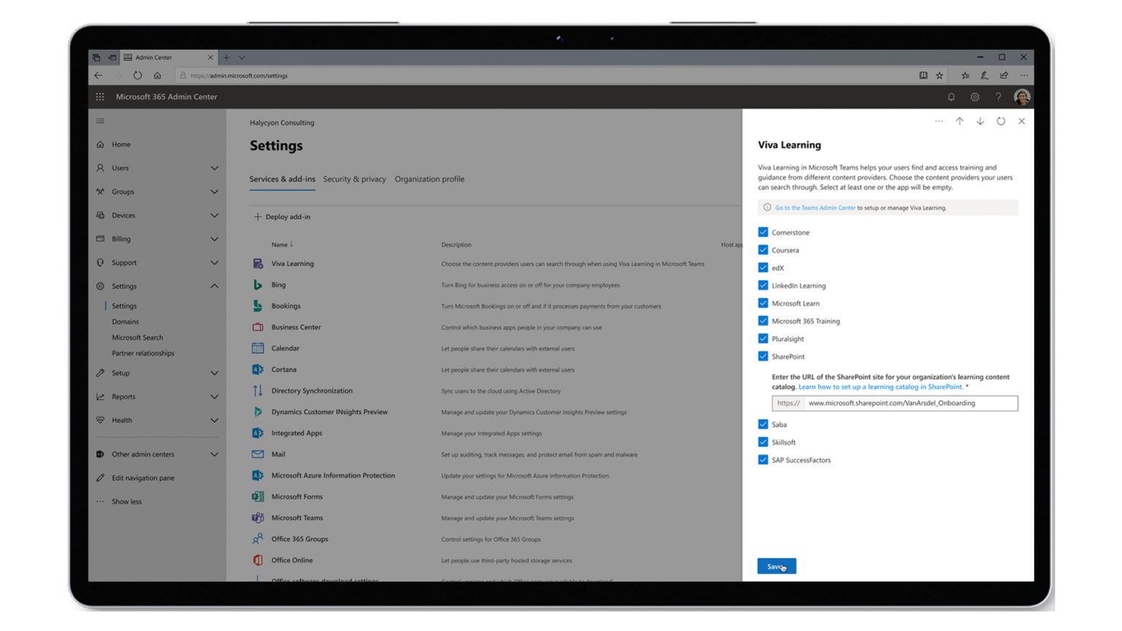Image resolution: width=1122 pixels, height=631 pixels.
Task: Refresh the page with browser reload icon
Action: (x=137, y=75)
